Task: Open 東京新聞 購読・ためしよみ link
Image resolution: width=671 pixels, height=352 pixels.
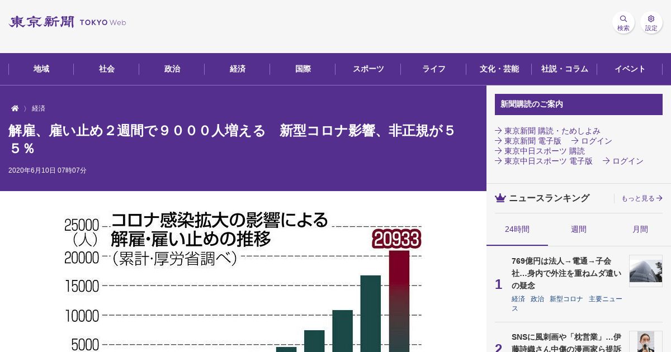Action: [x=547, y=131]
